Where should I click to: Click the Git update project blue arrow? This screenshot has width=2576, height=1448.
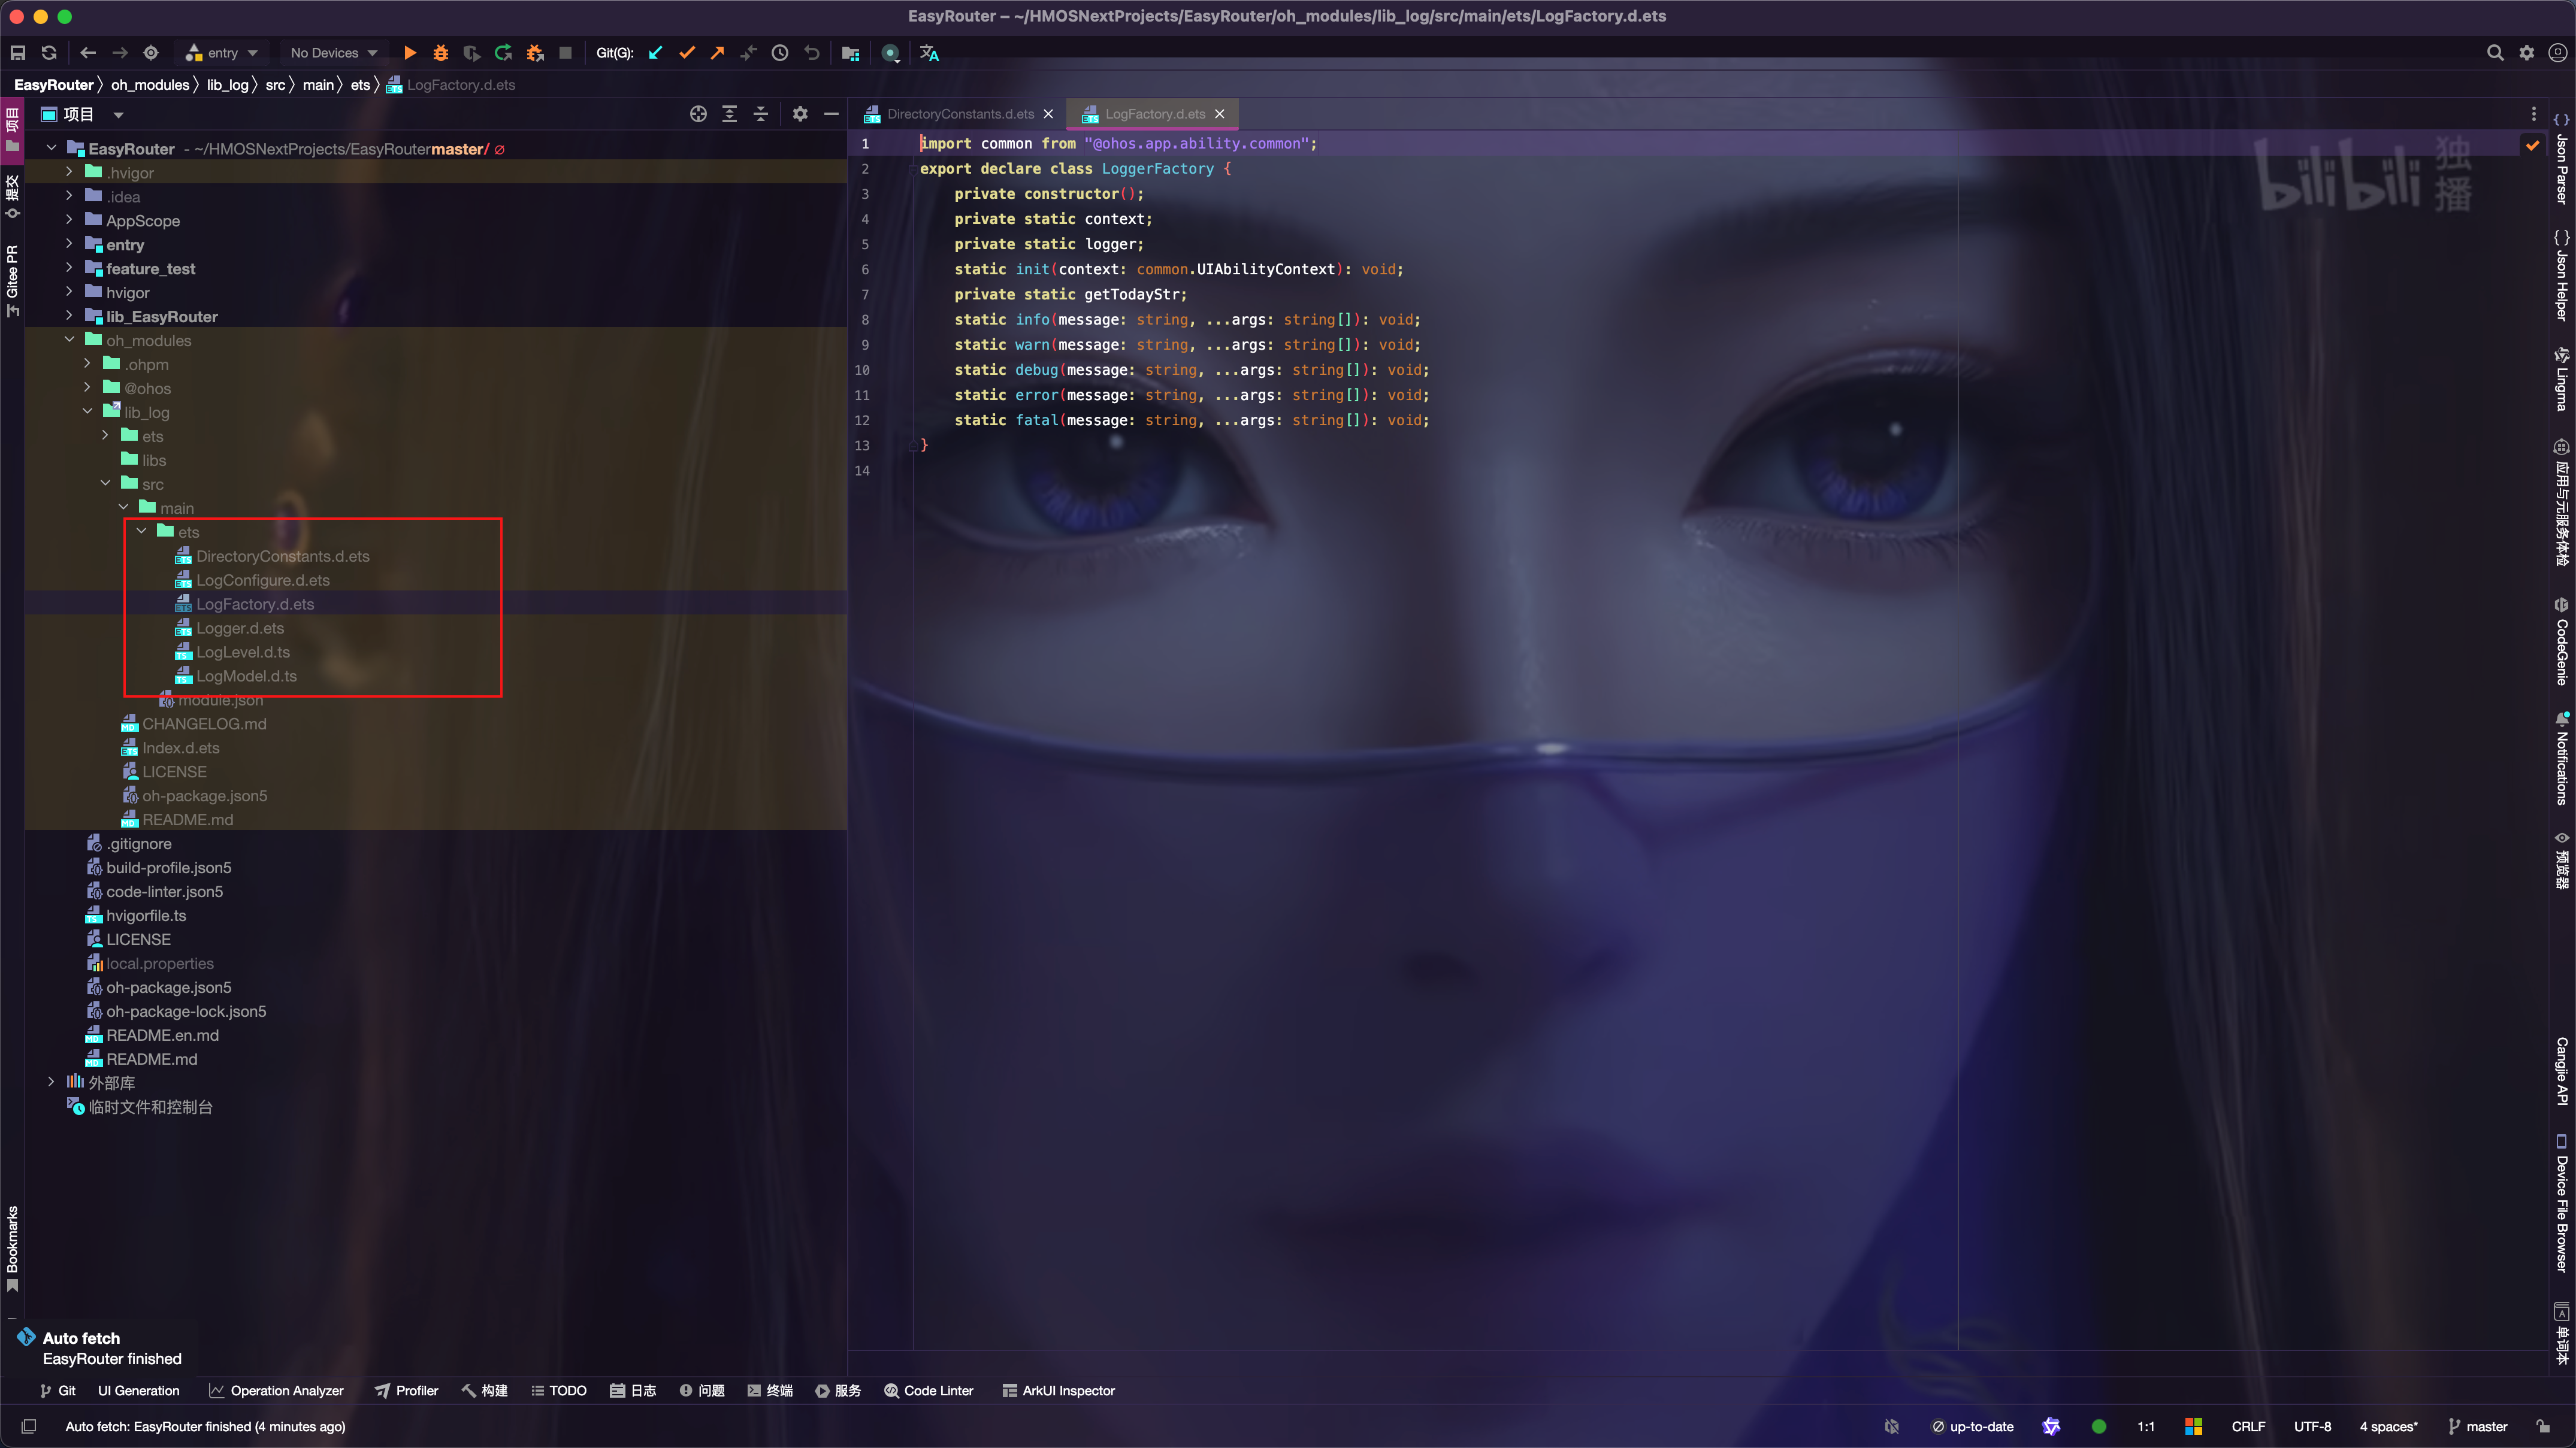(x=655, y=53)
